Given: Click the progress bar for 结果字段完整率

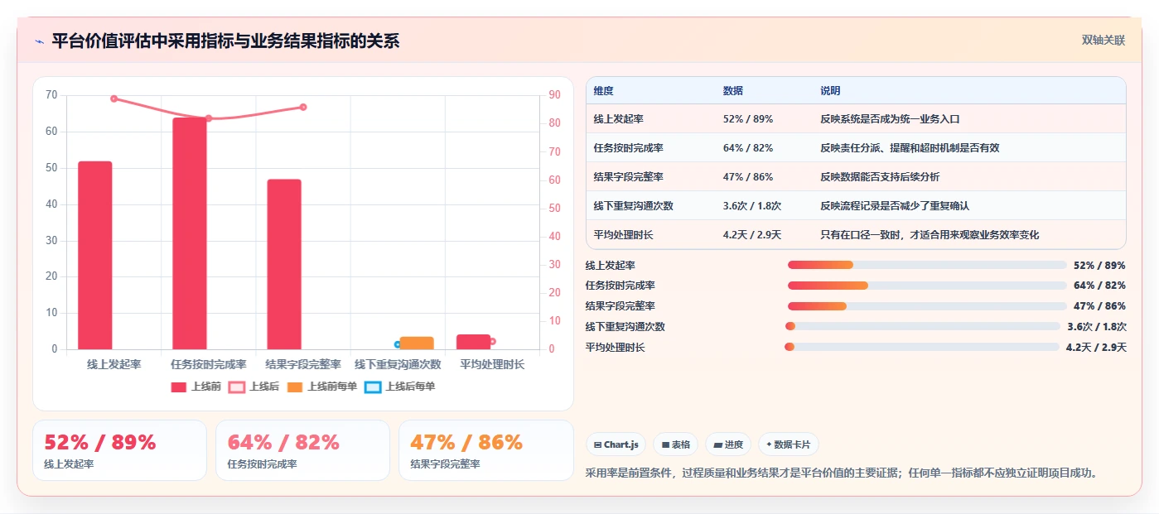Looking at the screenshot, I should click(x=927, y=306).
